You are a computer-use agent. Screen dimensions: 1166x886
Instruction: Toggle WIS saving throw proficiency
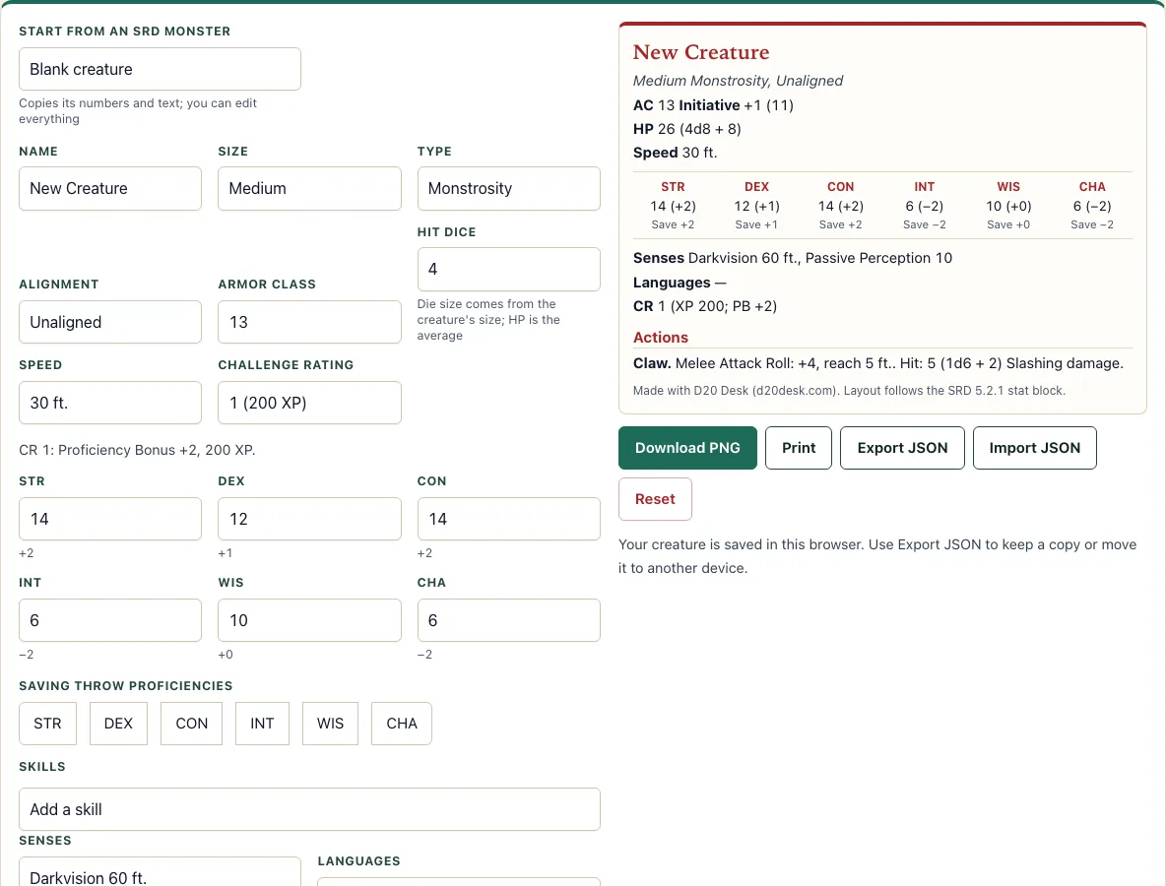[330, 724]
